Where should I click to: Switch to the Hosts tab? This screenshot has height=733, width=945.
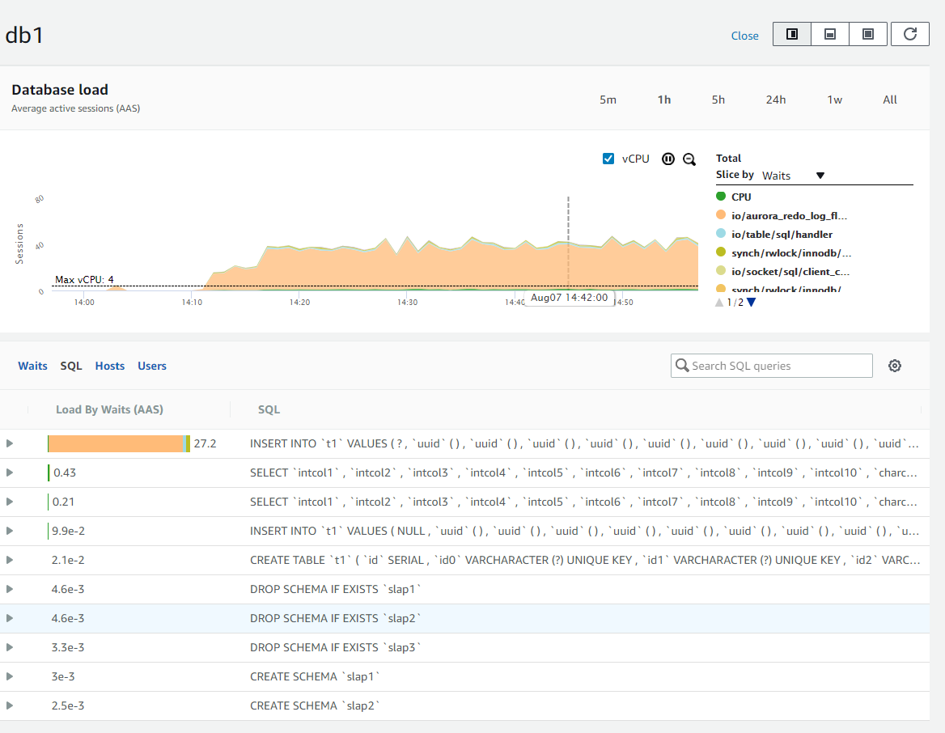point(110,366)
